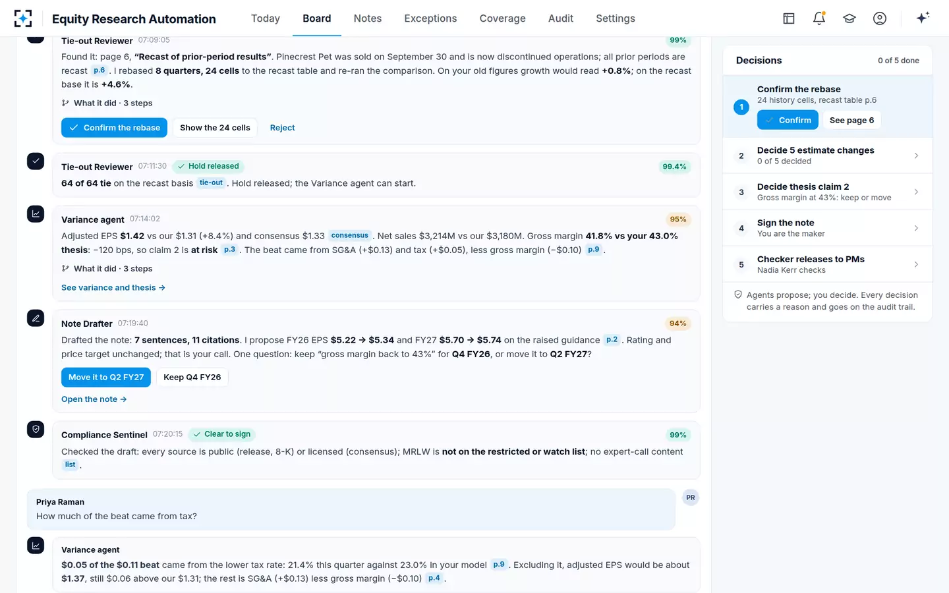Open the list citation in Compliance Sentinel

(71, 465)
